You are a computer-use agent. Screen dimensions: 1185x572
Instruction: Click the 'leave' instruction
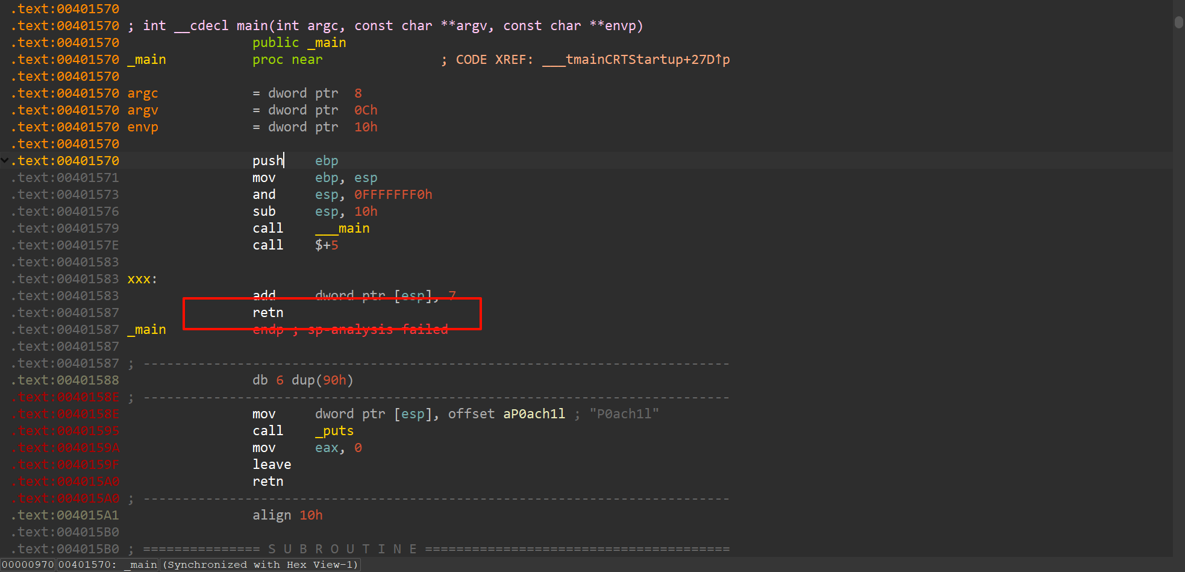pyautogui.click(x=272, y=465)
